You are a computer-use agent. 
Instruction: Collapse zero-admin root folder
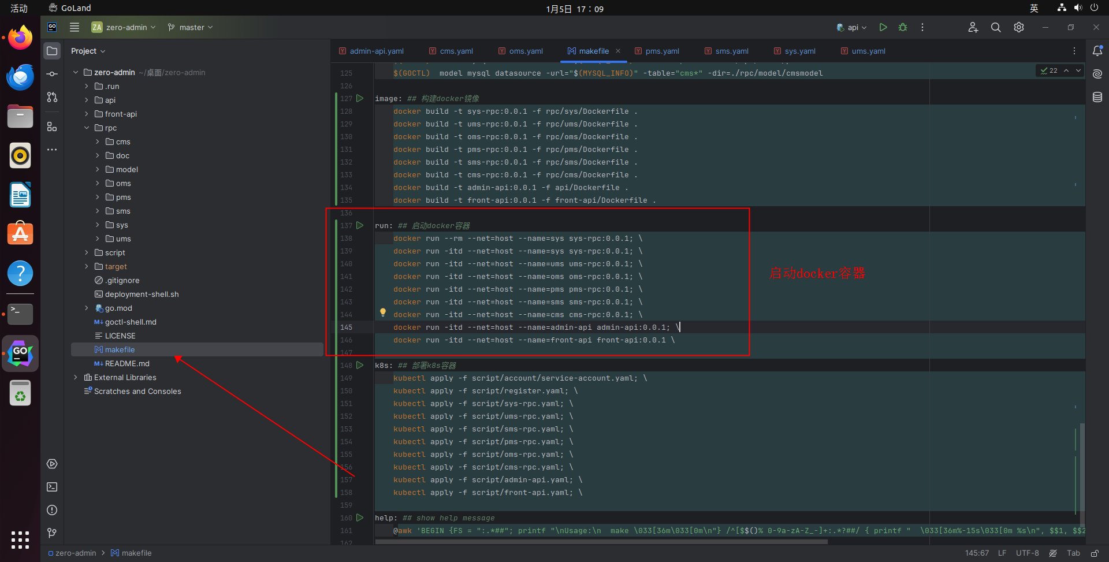coord(76,72)
